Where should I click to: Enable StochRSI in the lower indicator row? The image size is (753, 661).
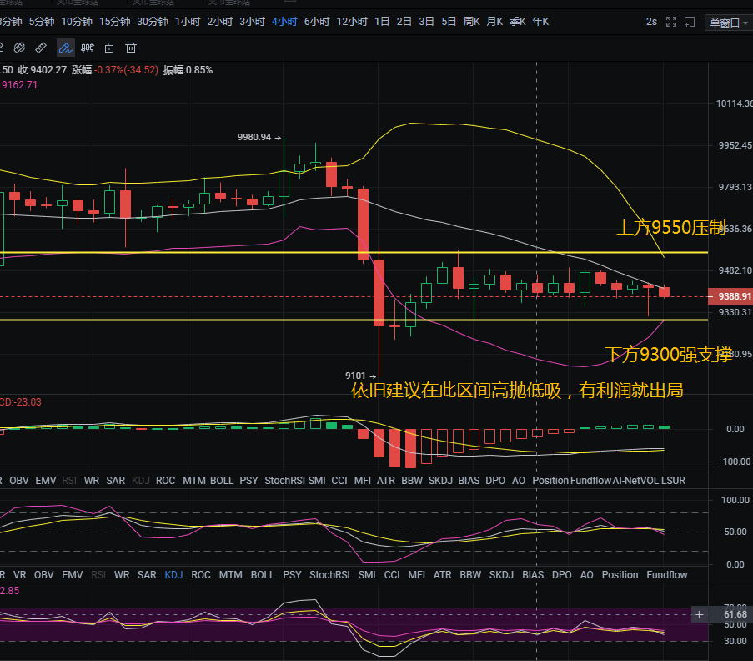click(329, 575)
